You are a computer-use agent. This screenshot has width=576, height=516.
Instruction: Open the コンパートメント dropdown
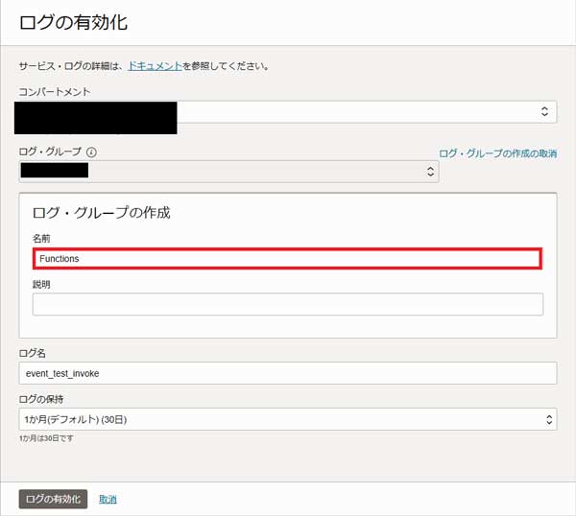[288, 111]
